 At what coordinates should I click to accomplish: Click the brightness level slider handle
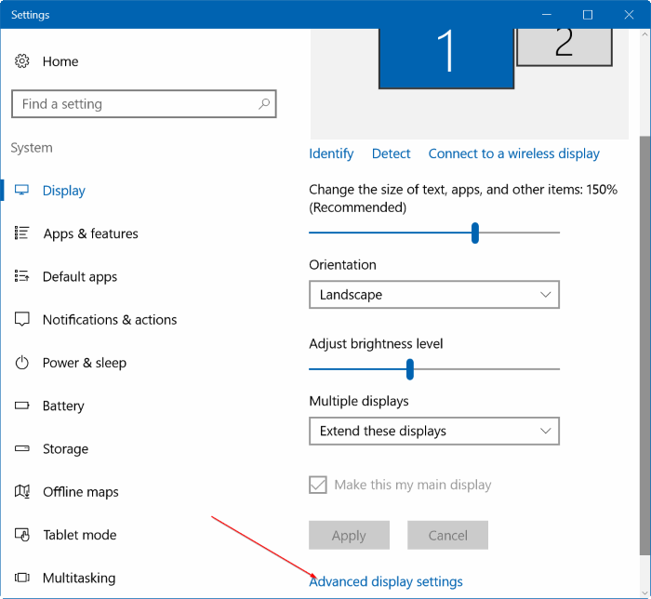(x=410, y=369)
